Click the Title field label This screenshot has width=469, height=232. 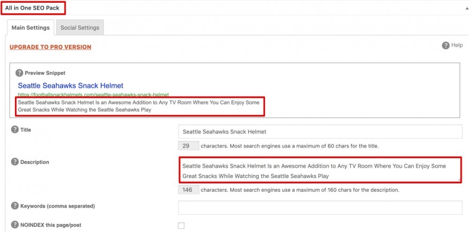pos(26,130)
